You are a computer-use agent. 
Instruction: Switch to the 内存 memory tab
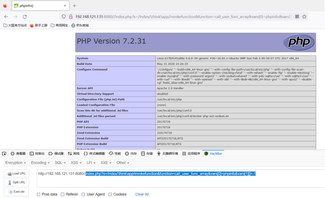pos(131,154)
